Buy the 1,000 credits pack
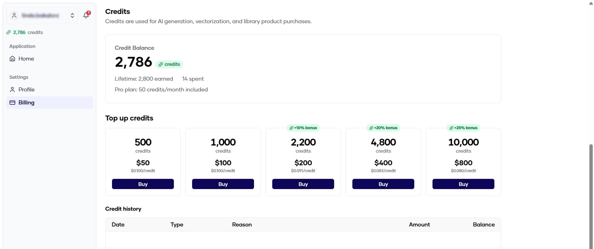The height and width of the screenshot is (249, 594). pos(223,184)
